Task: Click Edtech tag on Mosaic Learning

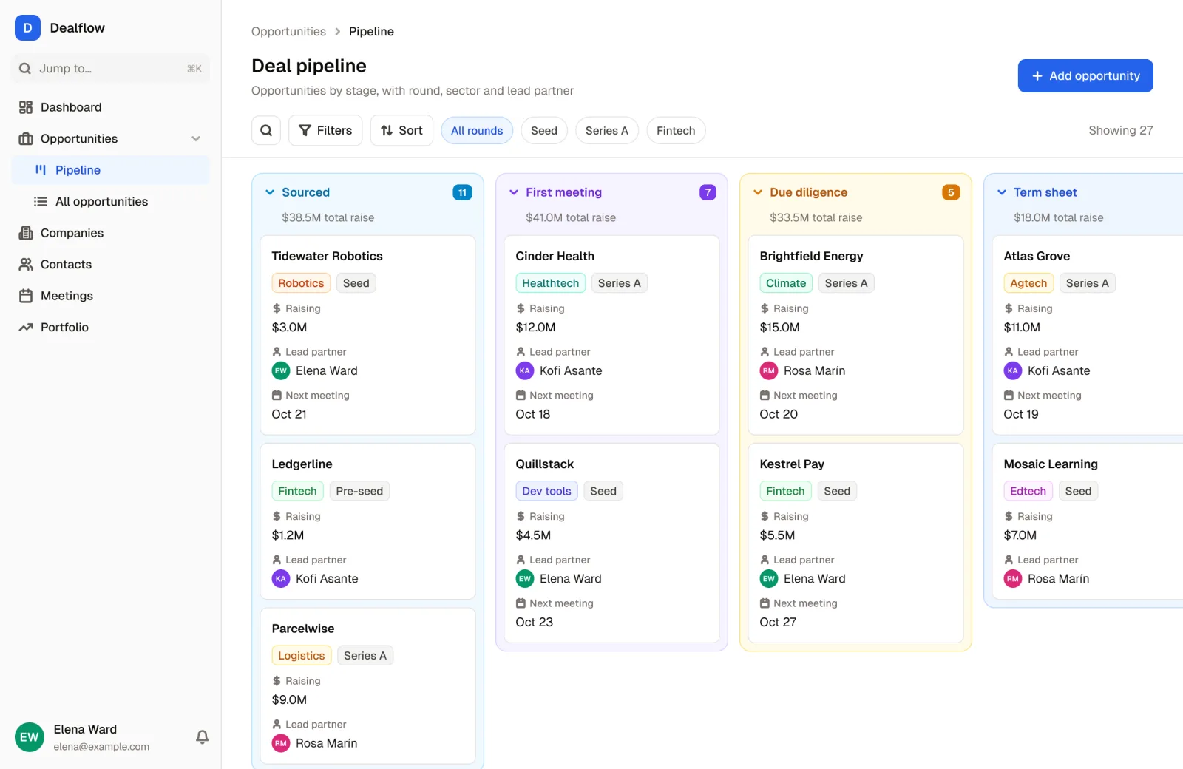Action: coord(1028,491)
